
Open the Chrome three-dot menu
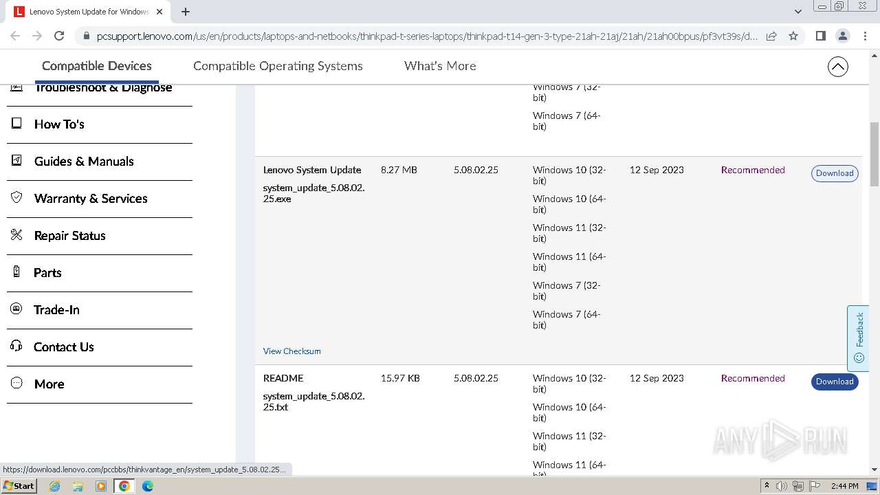865,36
